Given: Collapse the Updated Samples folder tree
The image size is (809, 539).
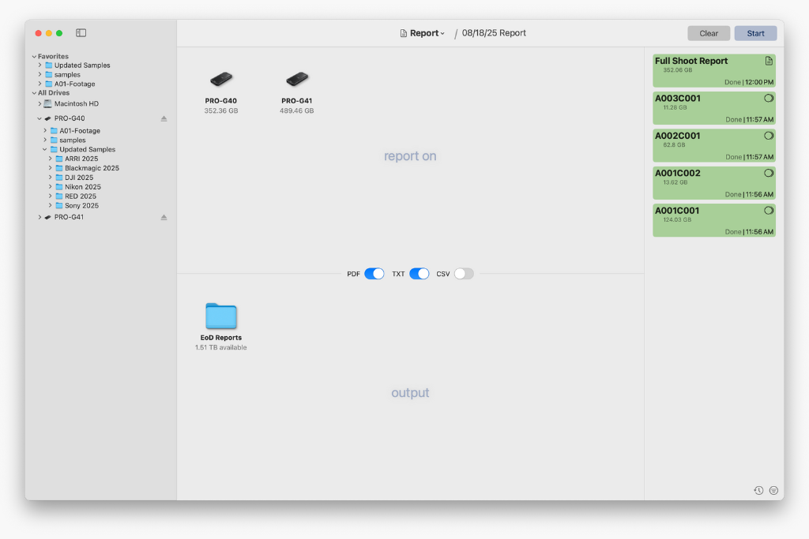Looking at the screenshot, I should [45, 149].
